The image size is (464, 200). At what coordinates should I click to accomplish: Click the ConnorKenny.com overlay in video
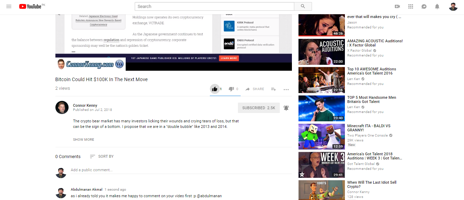click(x=90, y=64)
